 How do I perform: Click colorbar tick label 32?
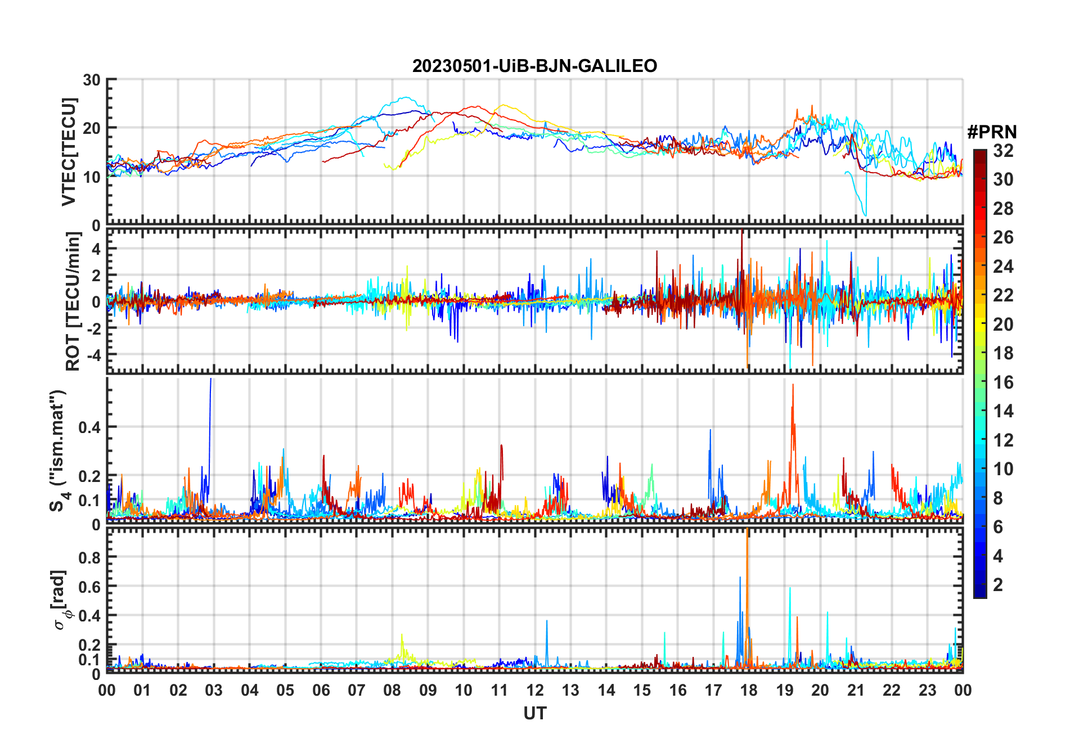pyautogui.click(x=1003, y=151)
